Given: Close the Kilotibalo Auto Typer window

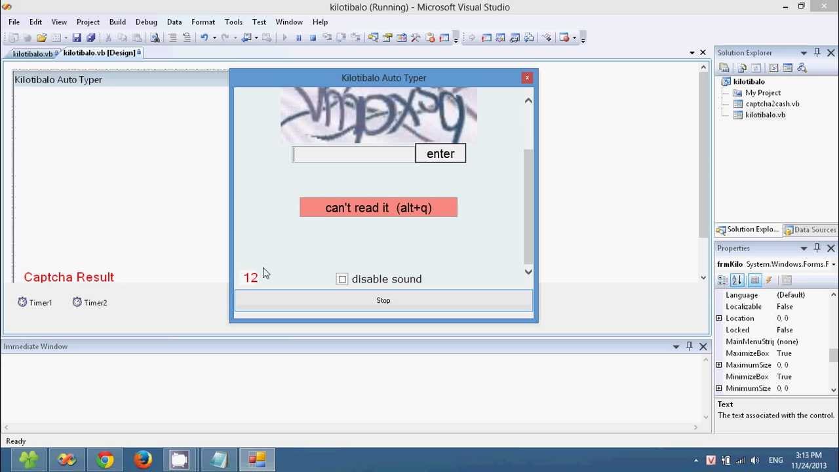Looking at the screenshot, I should click(x=527, y=78).
